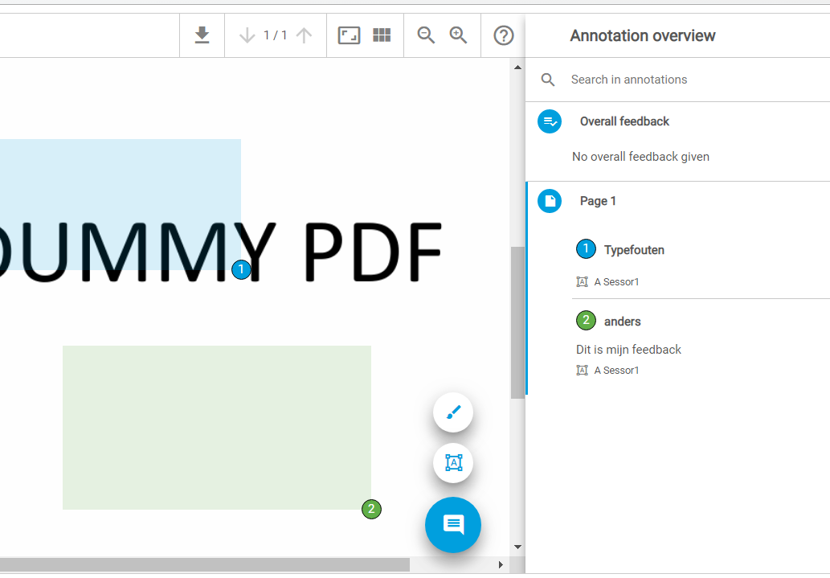Go to previous page up arrow
Image resolution: width=830 pixels, height=578 pixels.
[x=304, y=35]
